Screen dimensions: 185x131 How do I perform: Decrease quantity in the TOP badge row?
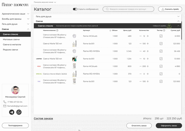141,81
